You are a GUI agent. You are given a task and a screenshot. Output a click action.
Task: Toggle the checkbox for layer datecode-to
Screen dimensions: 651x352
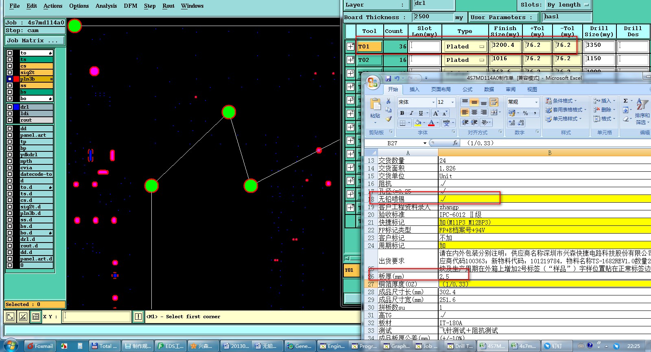pos(10,174)
